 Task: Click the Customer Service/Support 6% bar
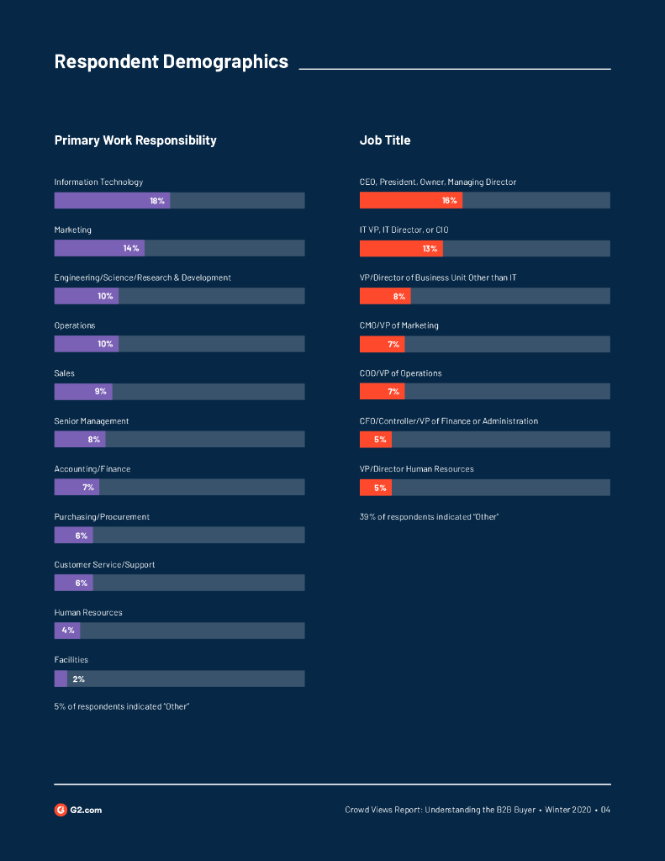74,583
